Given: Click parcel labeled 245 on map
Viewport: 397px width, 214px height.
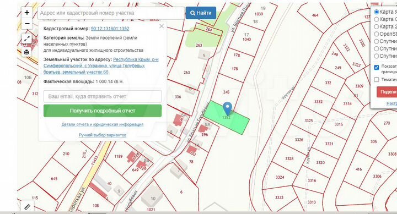Looking at the screenshot, I should pos(227,92).
